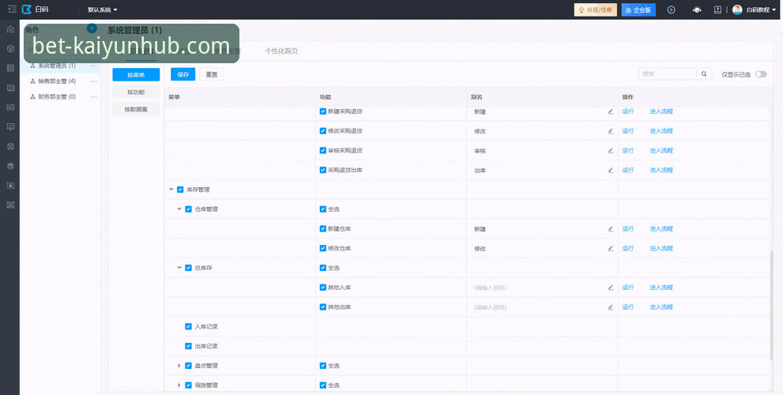Uncheck the 库存管理 menu checkbox
The height and width of the screenshot is (395, 783).
[x=180, y=190]
